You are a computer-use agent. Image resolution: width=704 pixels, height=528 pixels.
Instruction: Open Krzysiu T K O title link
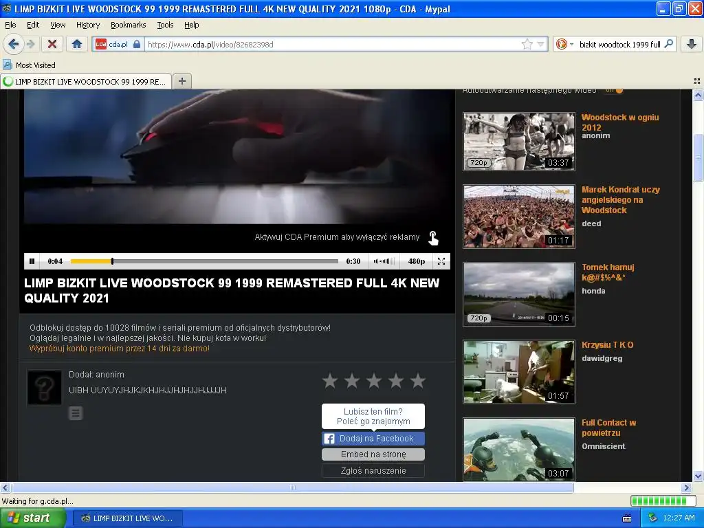coord(608,345)
